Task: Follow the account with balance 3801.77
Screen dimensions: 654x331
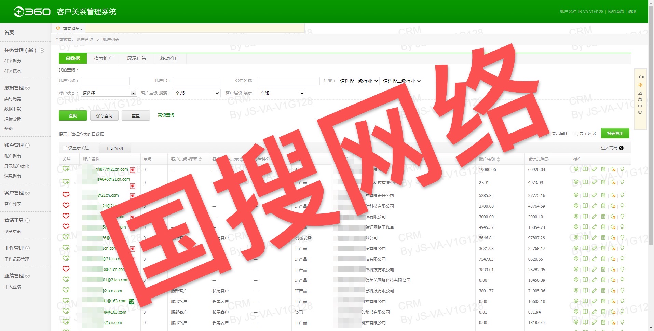Action: point(66,290)
